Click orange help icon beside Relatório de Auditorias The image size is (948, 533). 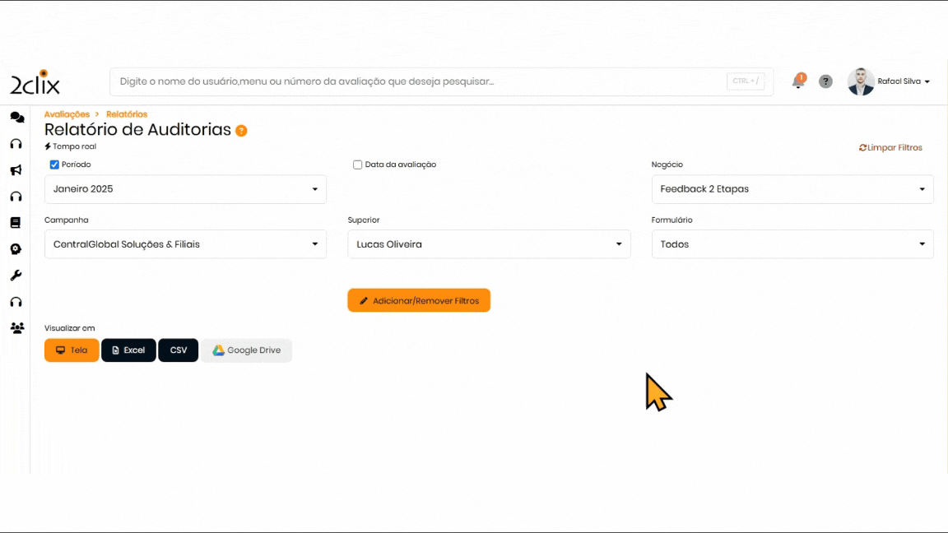(241, 131)
